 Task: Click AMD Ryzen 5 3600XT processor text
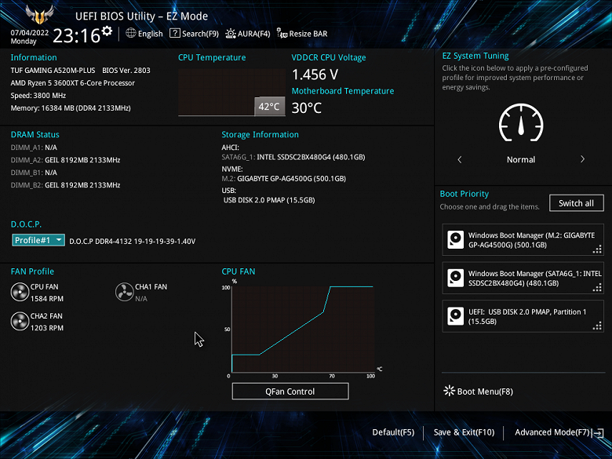tap(73, 82)
